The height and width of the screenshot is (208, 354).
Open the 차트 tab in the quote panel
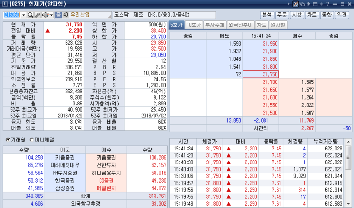pos(262,24)
